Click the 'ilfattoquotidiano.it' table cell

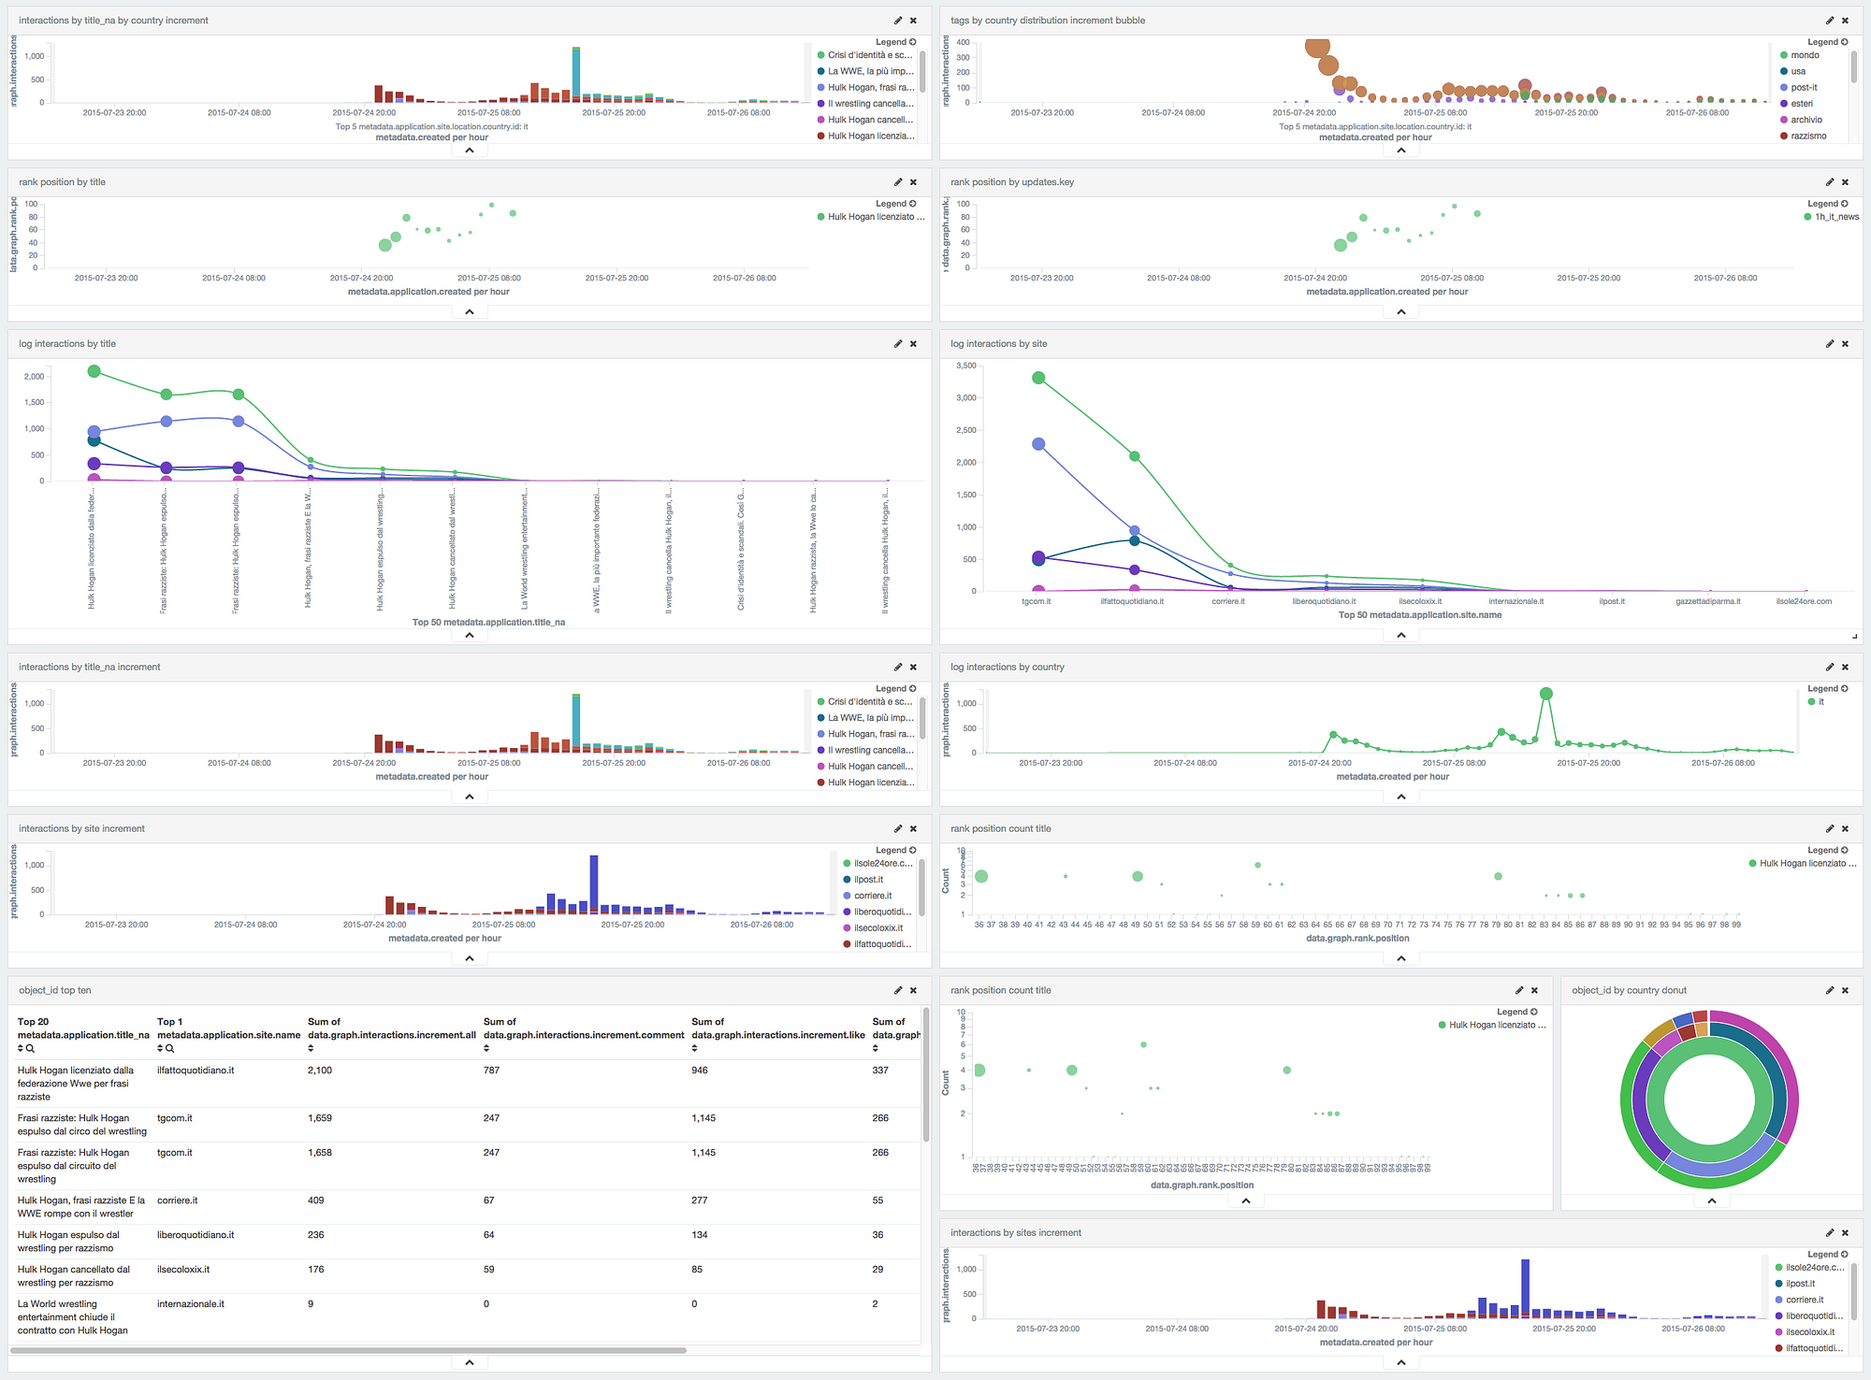click(196, 1071)
